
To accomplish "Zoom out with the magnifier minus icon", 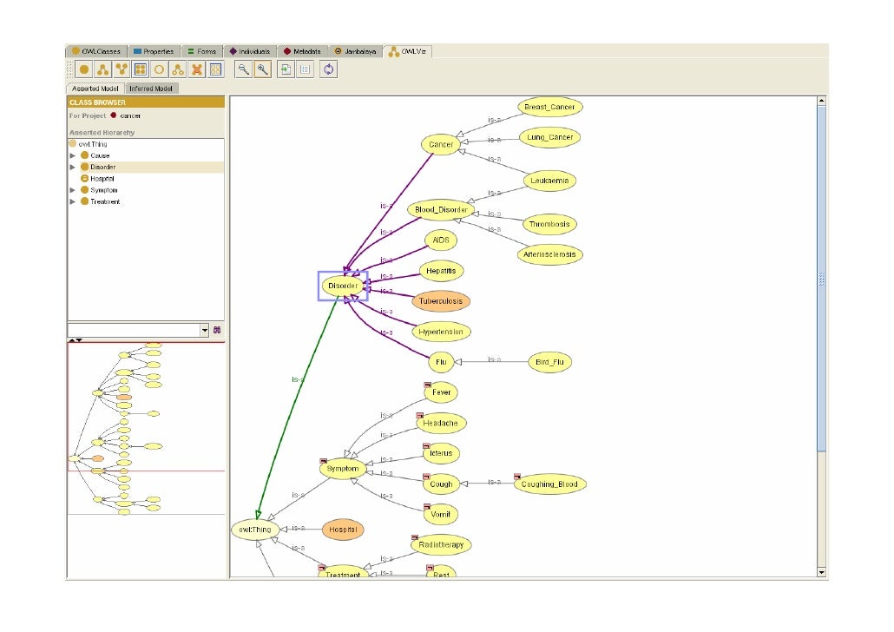I will pyautogui.click(x=243, y=69).
